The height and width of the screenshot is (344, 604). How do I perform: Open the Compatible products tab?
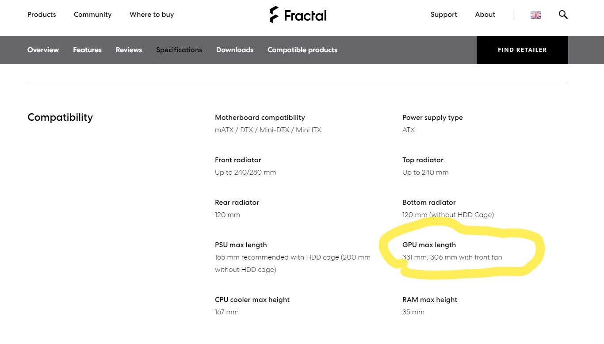pos(302,50)
